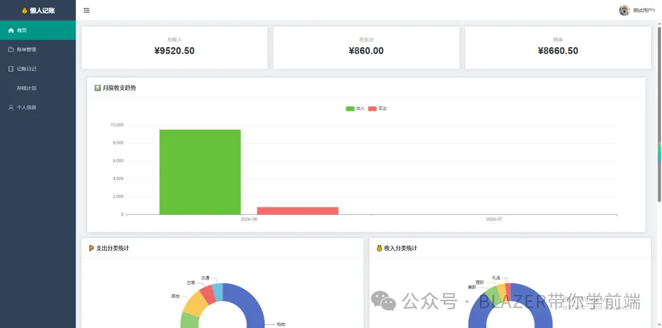Click the 首页 home icon
662x328 pixels.
tap(11, 31)
